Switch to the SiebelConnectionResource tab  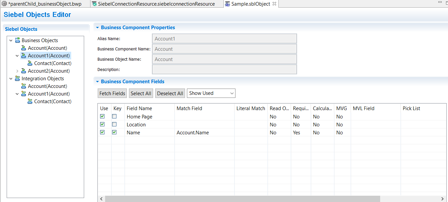[x=156, y=4]
